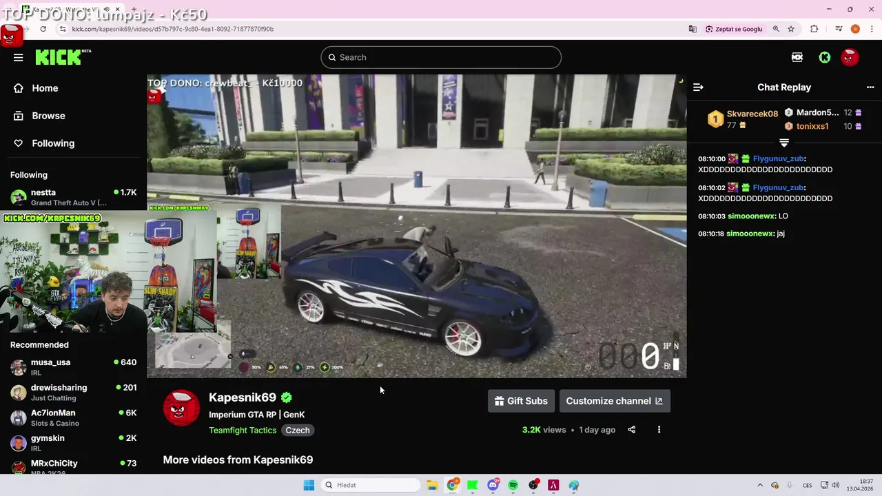Click Flygunuv_zub username at 08:10:00
Viewport: 882px width, 496px height.
pos(778,158)
